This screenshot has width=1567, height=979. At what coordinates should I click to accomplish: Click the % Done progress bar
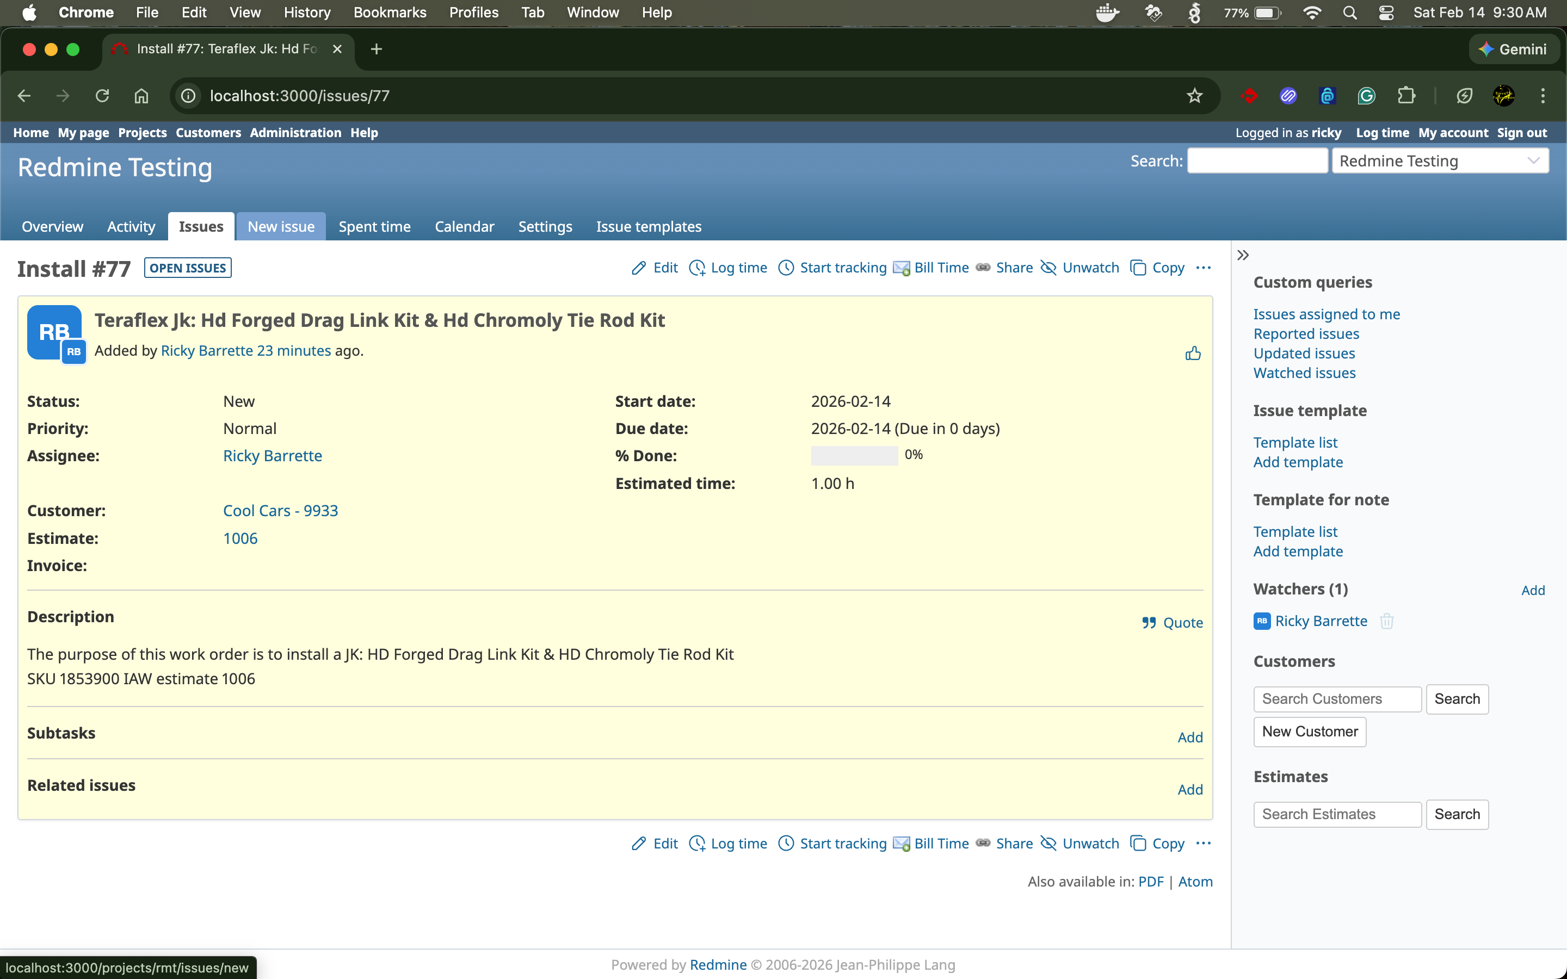coord(854,455)
